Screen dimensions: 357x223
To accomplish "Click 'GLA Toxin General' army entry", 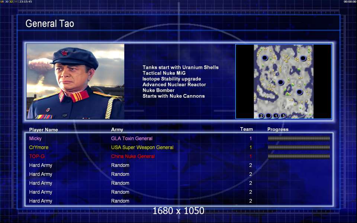I will 132,138.
